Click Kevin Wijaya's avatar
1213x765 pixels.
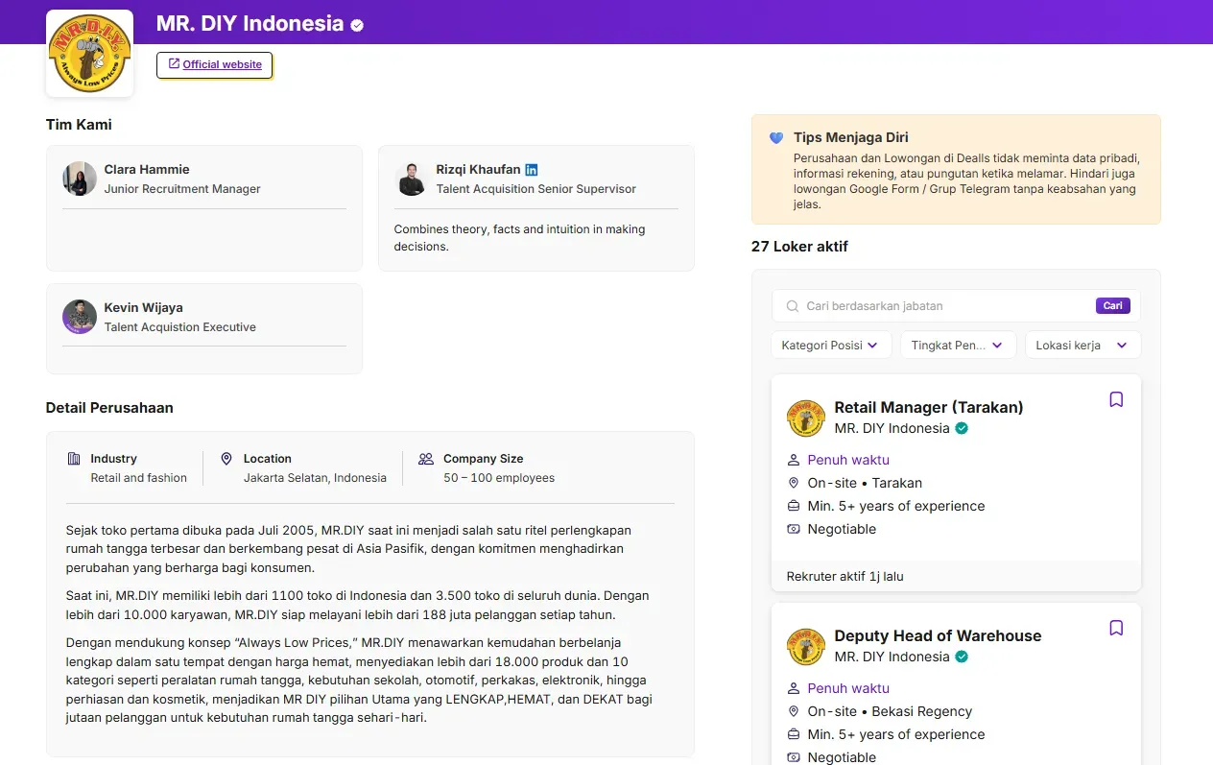80,317
